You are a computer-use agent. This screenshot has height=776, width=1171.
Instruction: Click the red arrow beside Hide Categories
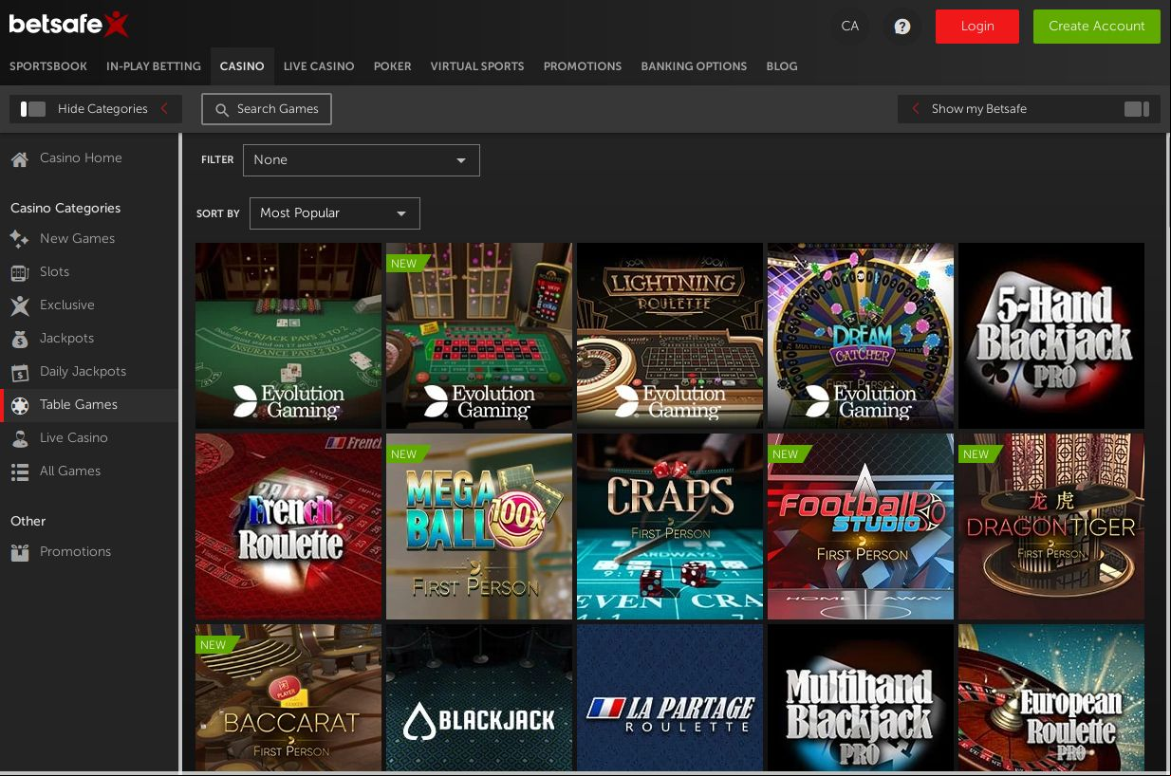[x=164, y=108]
